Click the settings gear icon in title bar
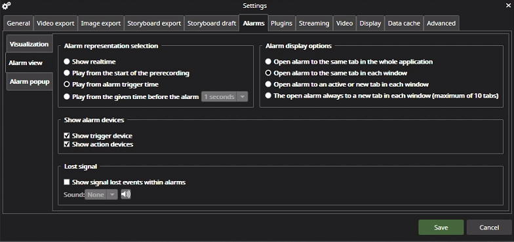Screen dimensions: 514x242 pyautogui.click(x=7, y=5)
